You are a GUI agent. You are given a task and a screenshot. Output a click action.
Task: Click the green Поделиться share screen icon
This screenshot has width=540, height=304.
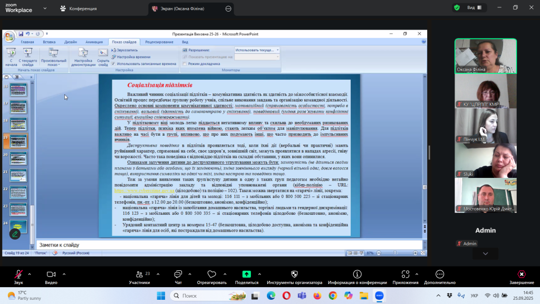coord(246,274)
